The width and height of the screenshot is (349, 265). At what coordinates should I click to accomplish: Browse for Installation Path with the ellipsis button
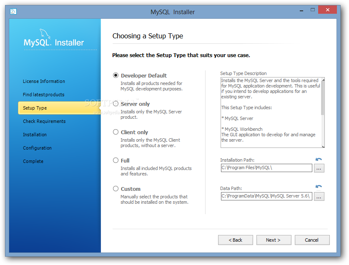(x=319, y=168)
